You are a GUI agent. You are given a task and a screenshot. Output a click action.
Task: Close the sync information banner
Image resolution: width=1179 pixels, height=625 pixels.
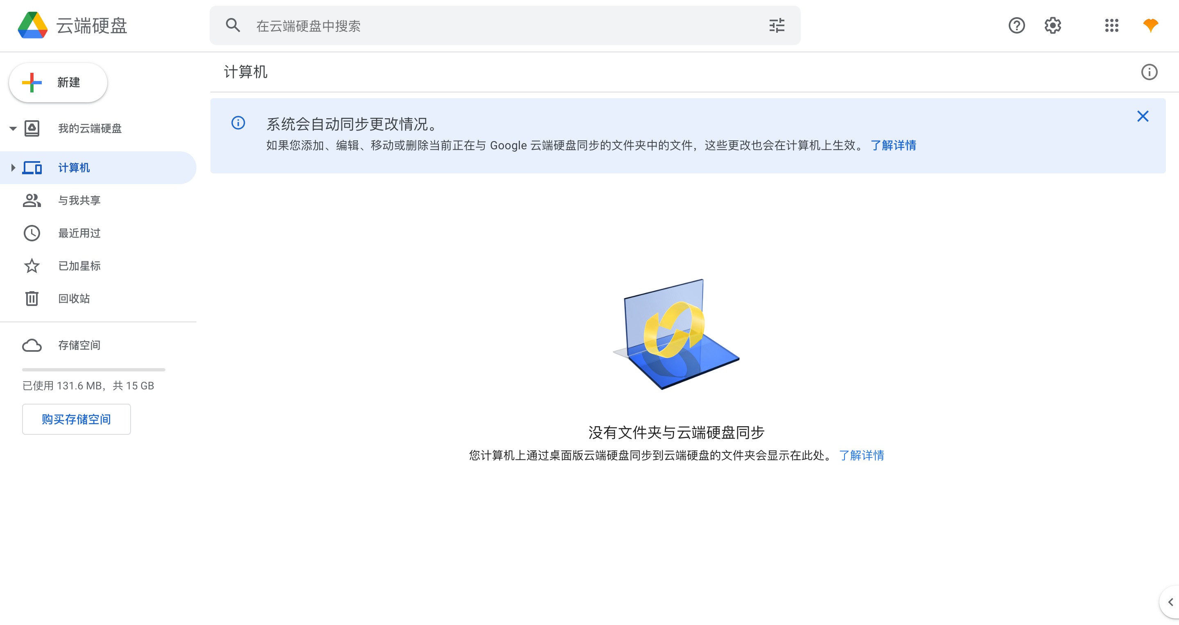coord(1143,116)
